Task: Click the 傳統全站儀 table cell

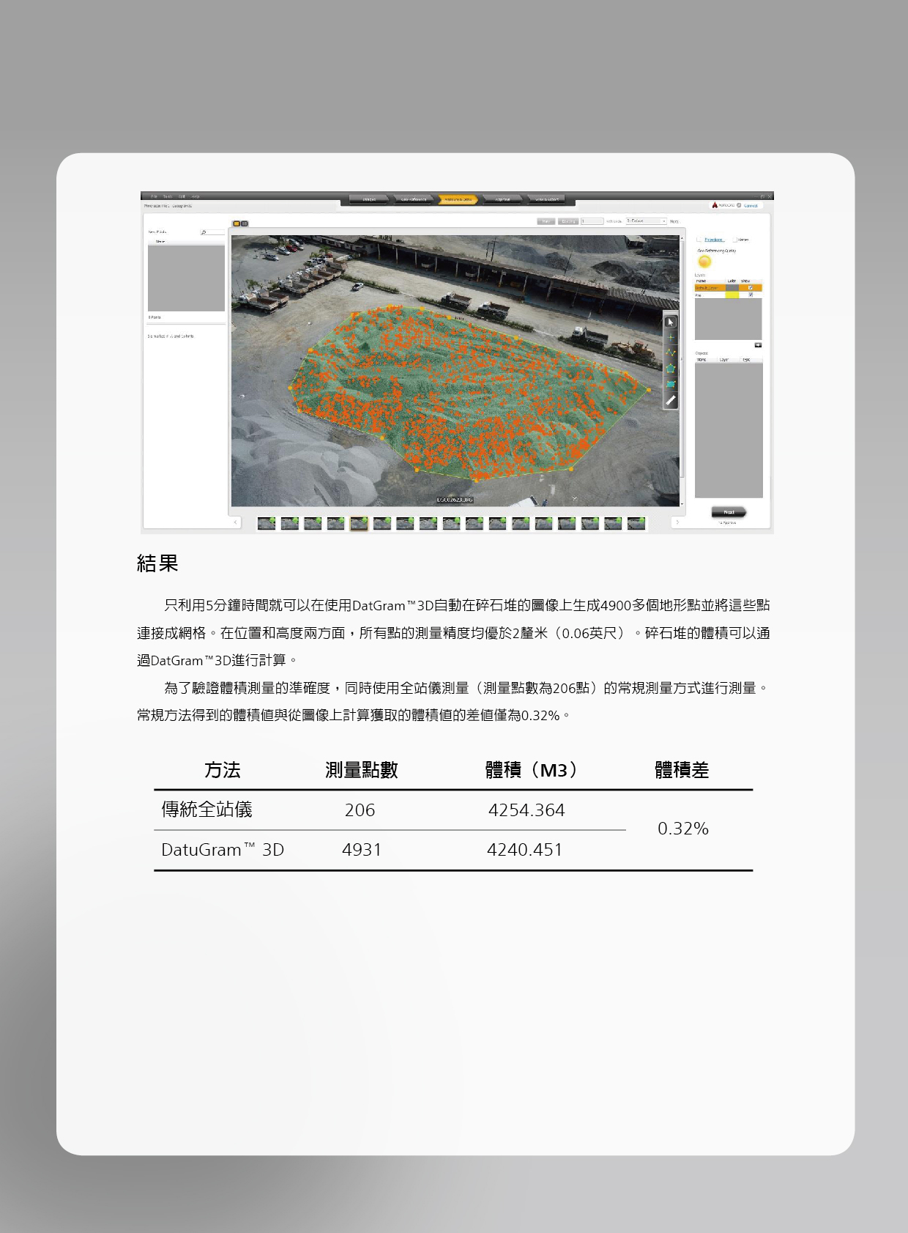Action: point(207,810)
